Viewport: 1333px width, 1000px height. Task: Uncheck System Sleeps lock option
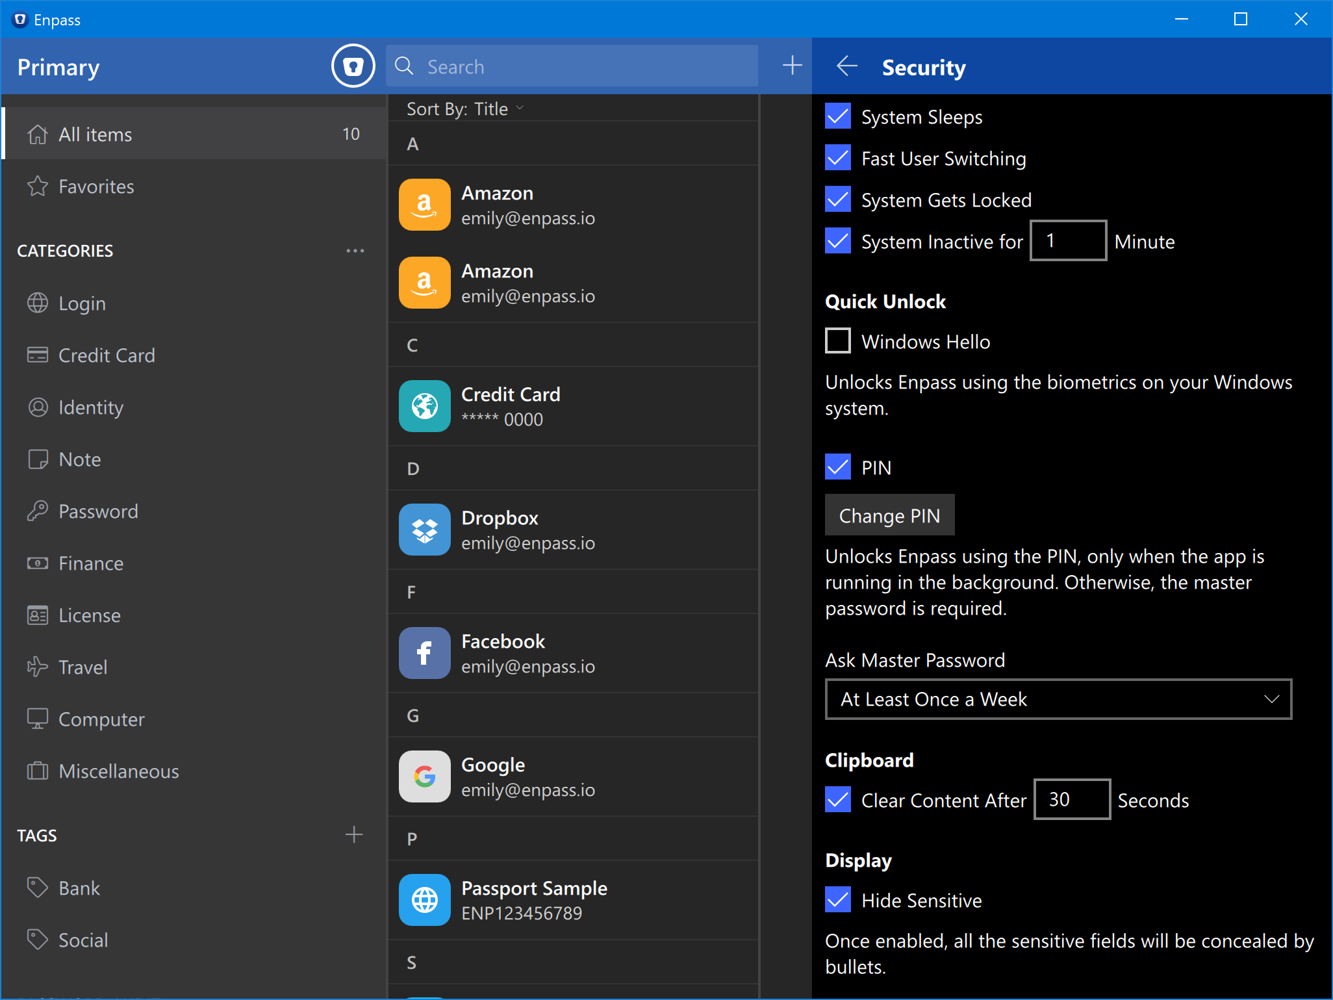click(x=838, y=116)
